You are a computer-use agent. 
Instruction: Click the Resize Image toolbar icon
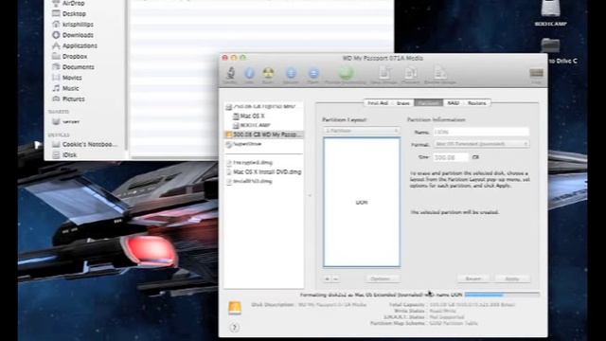coord(439,74)
